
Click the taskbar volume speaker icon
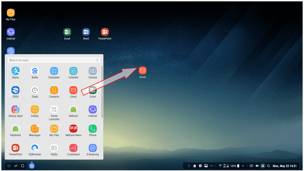(257, 166)
